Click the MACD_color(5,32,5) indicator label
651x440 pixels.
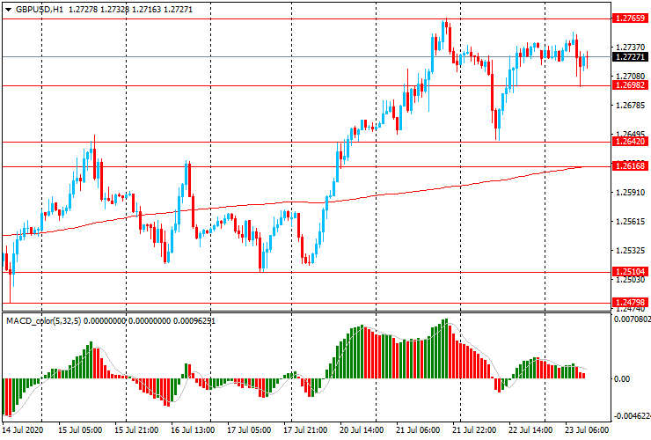pyautogui.click(x=44, y=321)
